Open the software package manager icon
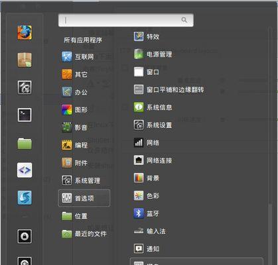278x265 pixels. pos(25,60)
